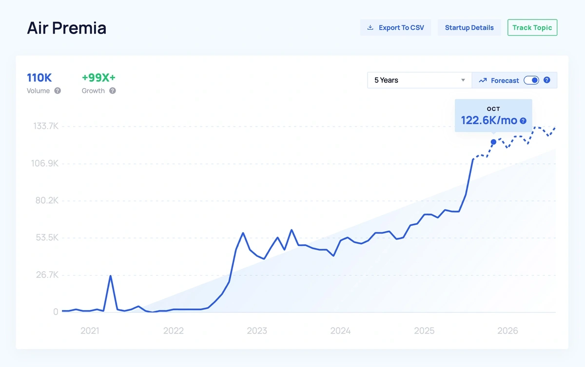
Task: Click the Export To CSV button
Action: pos(395,28)
